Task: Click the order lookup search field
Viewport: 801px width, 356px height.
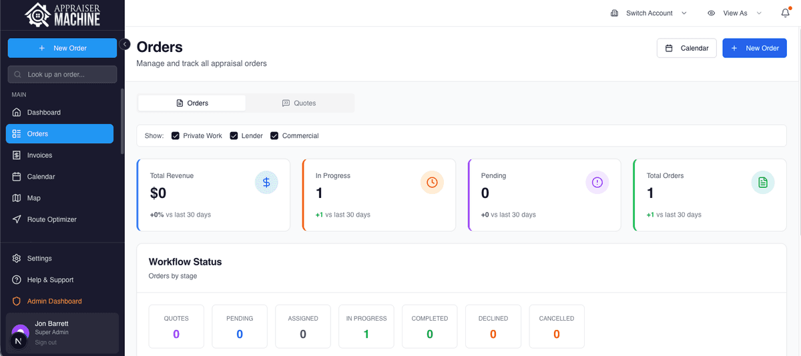Action: pyautogui.click(x=62, y=75)
